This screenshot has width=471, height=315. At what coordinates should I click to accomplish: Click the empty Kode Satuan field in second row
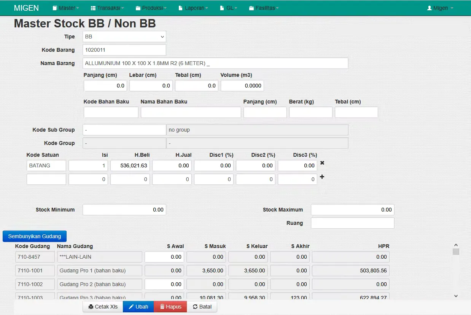[x=46, y=179]
